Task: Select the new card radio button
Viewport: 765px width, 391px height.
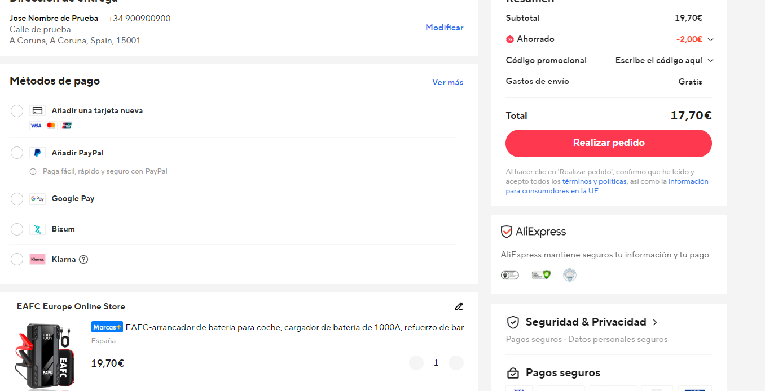Action: [x=17, y=111]
